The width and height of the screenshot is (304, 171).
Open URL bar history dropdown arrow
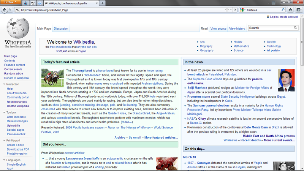(231, 10)
